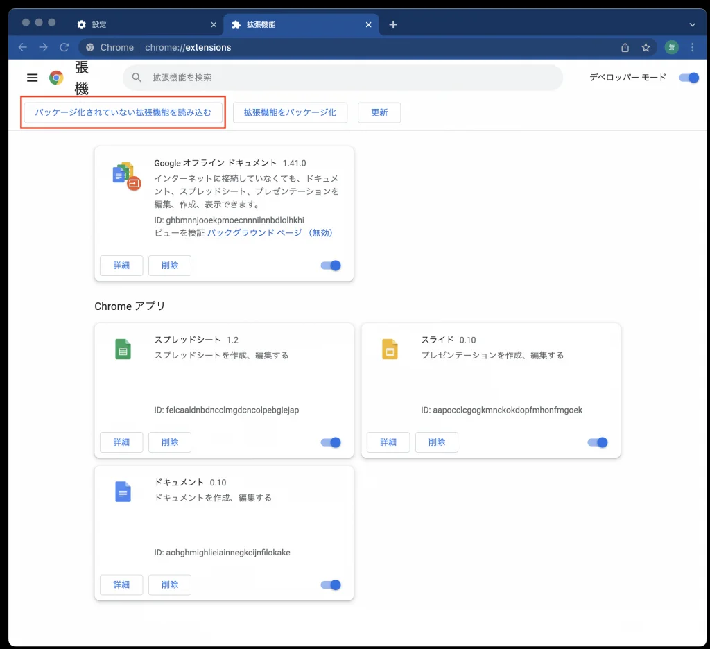710x649 pixels.
Task: Click the share icon in address bar
Action: [625, 47]
